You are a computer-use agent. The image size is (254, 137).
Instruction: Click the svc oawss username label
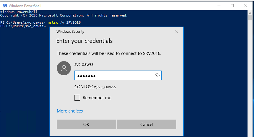click(84, 64)
